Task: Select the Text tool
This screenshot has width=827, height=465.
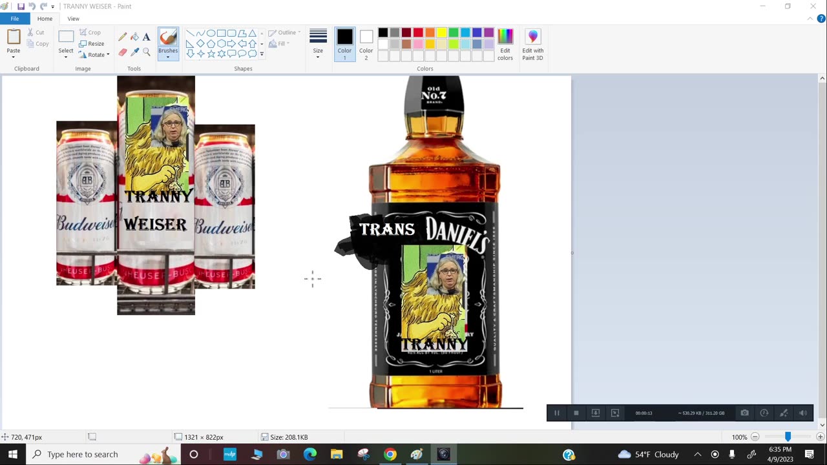Action: point(146,37)
